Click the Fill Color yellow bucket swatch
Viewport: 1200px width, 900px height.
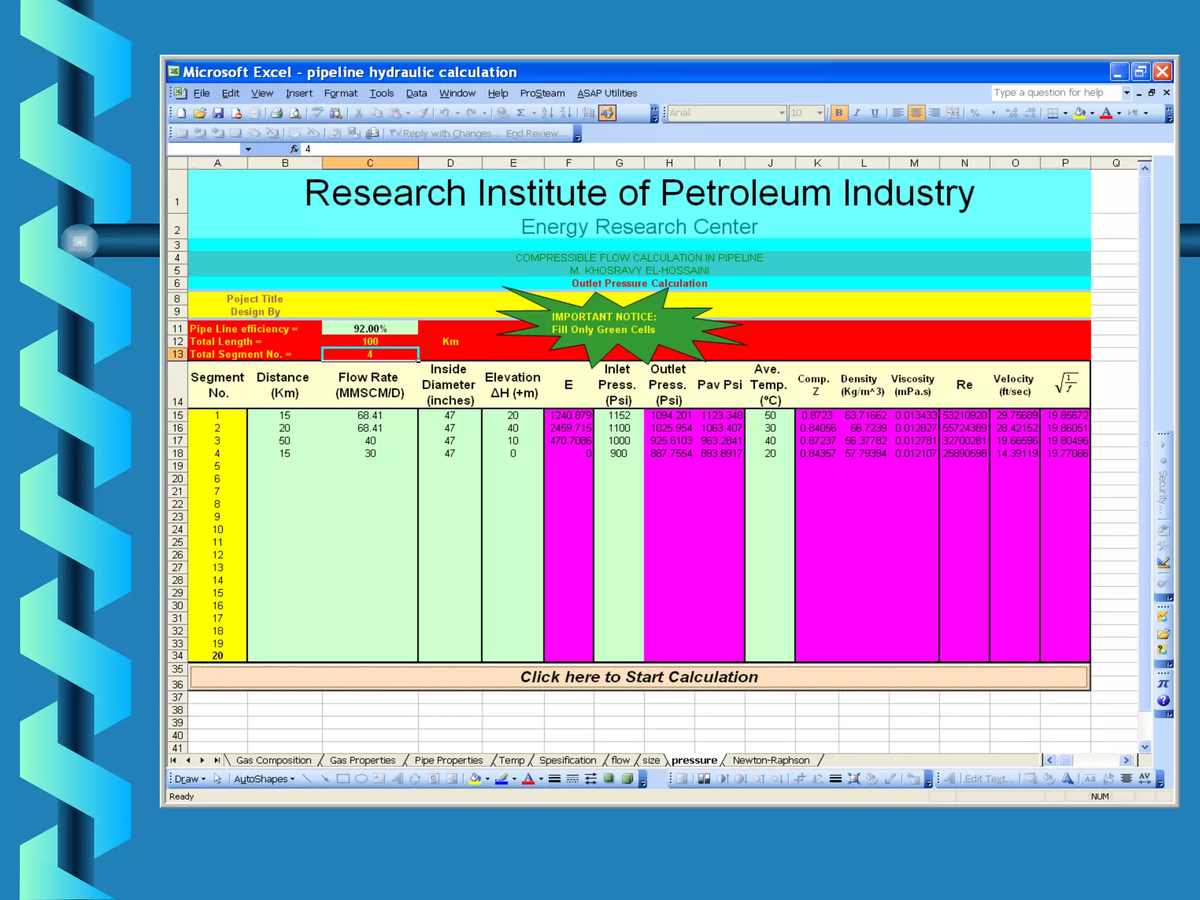coord(1079,113)
